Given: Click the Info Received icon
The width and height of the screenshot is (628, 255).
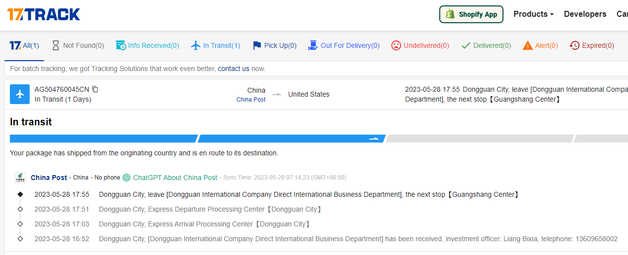Looking at the screenshot, I should (x=121, y=45).
